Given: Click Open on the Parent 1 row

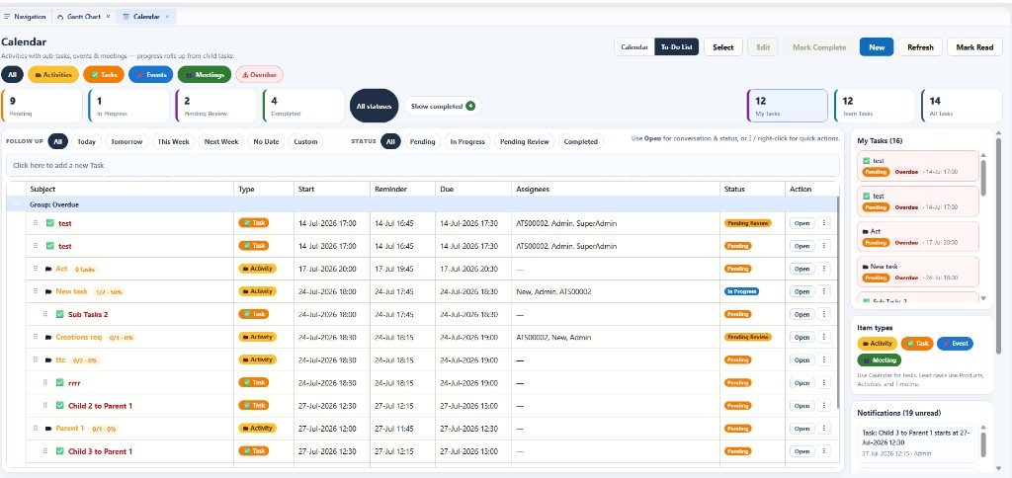Looking at the screenshot, I should coord(802,429).
